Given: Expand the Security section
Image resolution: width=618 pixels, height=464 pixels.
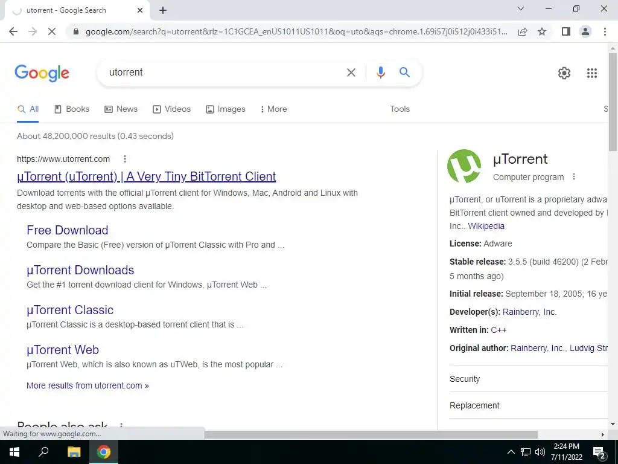Looking at the screenshot, I should (x=529, y=379).
